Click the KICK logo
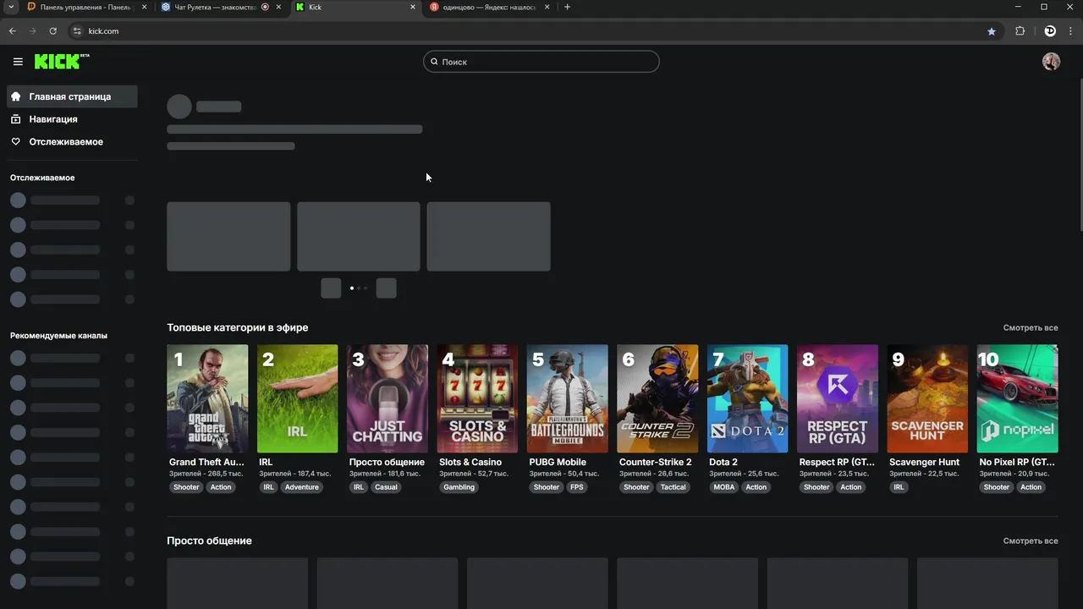Viewport: 1083px width, 609px height. click(x=62, y=61)
